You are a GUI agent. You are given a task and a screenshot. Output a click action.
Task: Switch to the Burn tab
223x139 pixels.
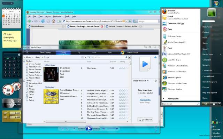click(x=94, y=52)
